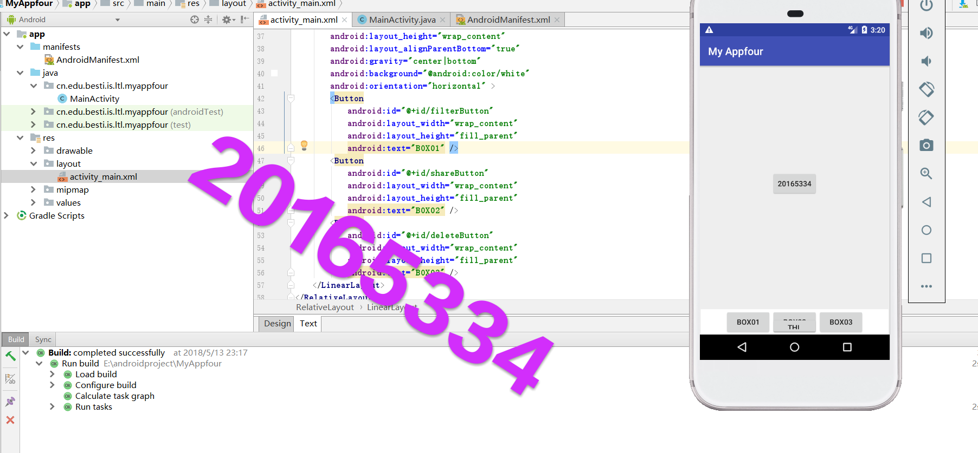Viewport: 978px width, 453px height.
Task: Tap the BOX01 button in emulator
Action: pos(748,322)
